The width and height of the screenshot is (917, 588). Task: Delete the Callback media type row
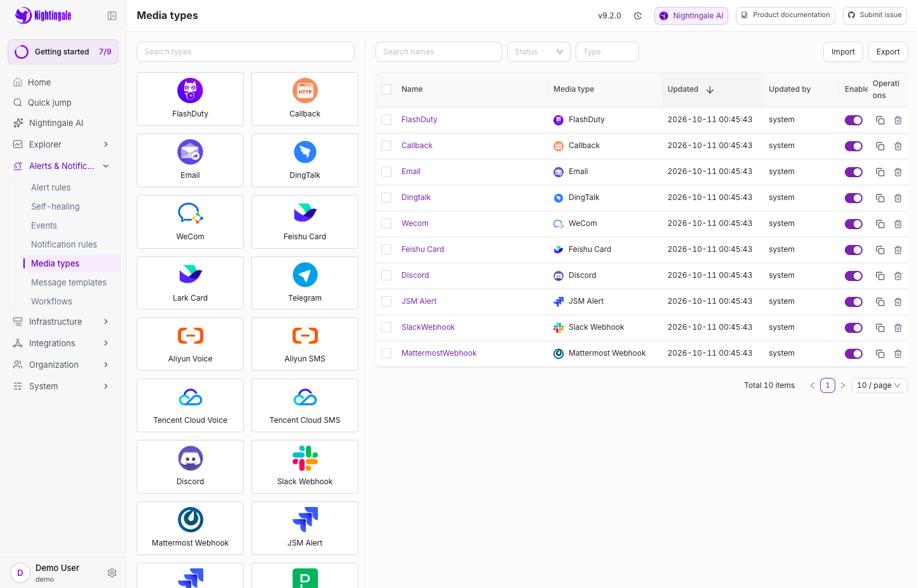[898, 146]
